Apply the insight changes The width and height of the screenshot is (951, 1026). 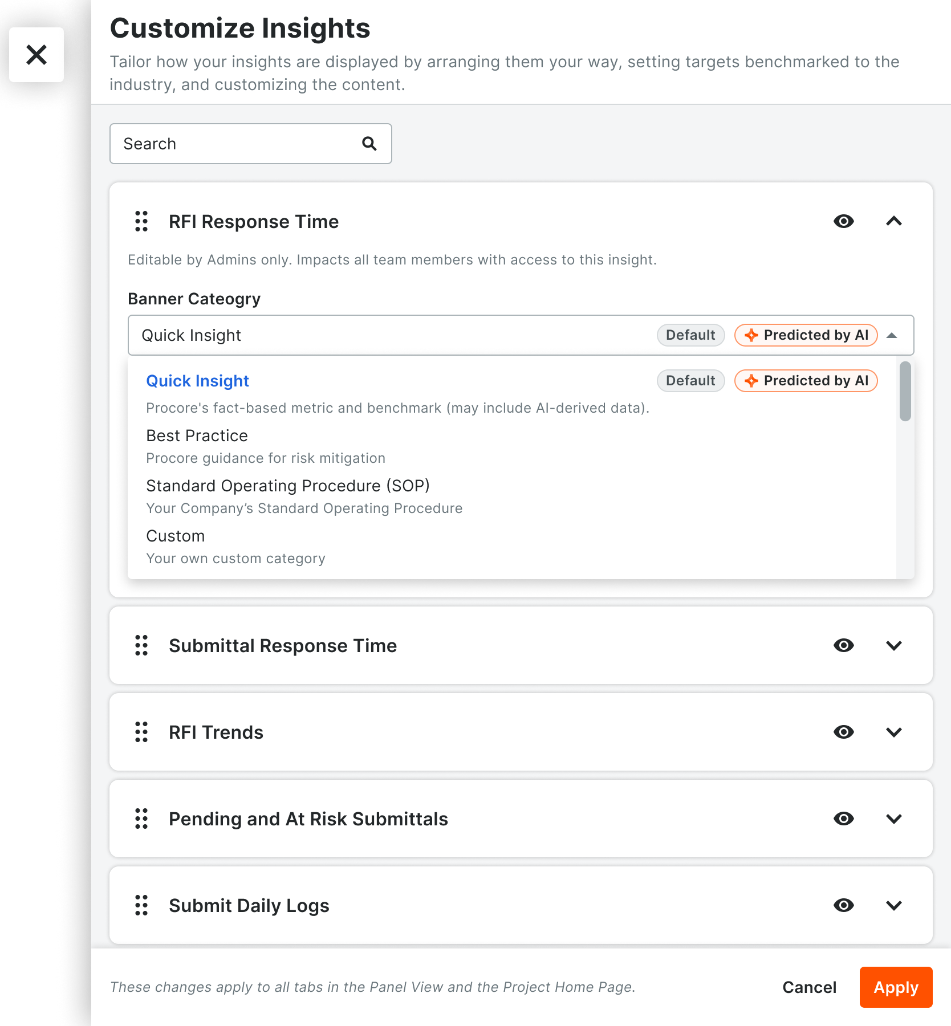[896, 987]
